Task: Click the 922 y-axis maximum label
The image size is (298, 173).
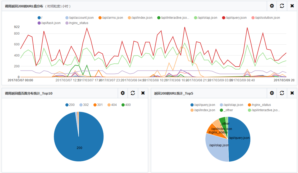Action: coord(17,27)
